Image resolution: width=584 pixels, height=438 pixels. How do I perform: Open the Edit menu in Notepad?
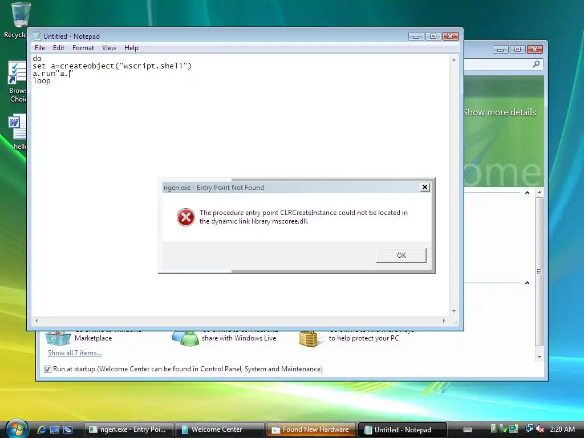click(x=59, y=48)
